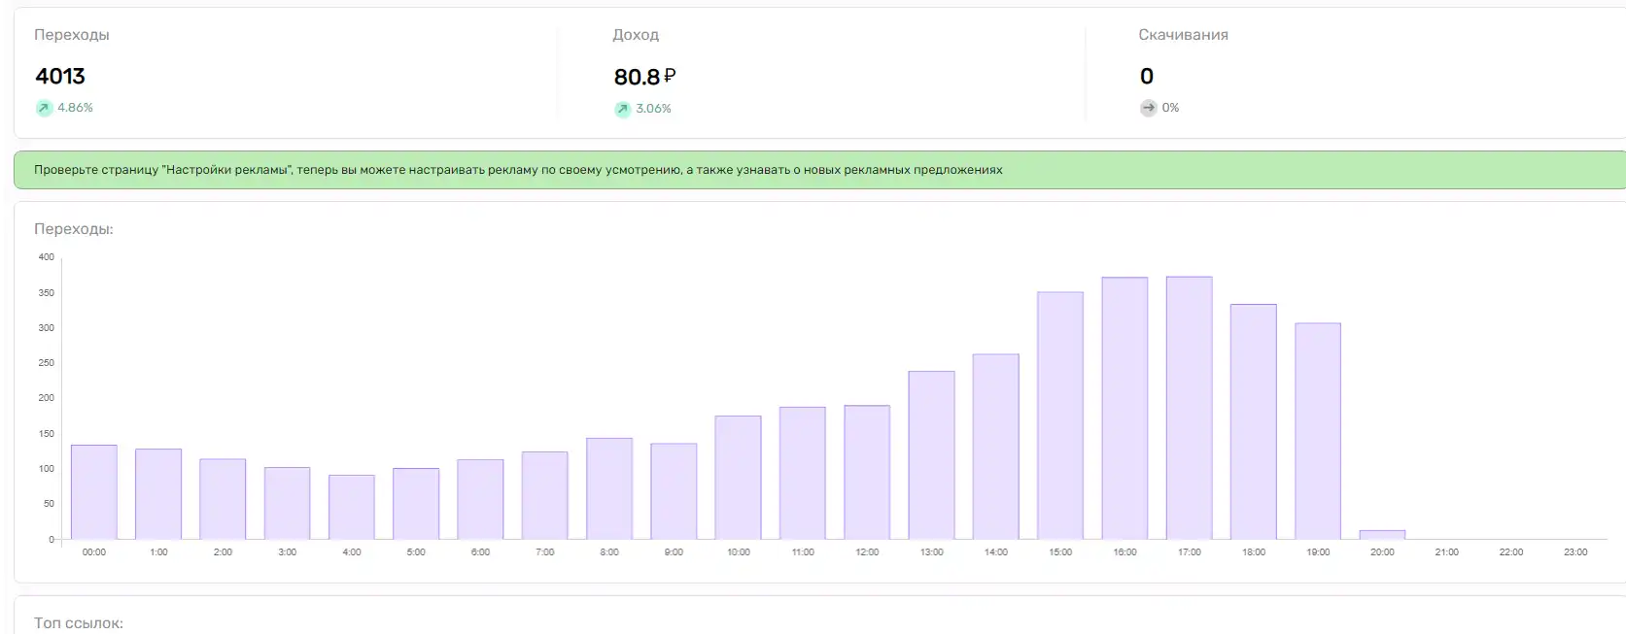
Task: Click the "Переходы:" chart heading
Action: click(74, 229)
